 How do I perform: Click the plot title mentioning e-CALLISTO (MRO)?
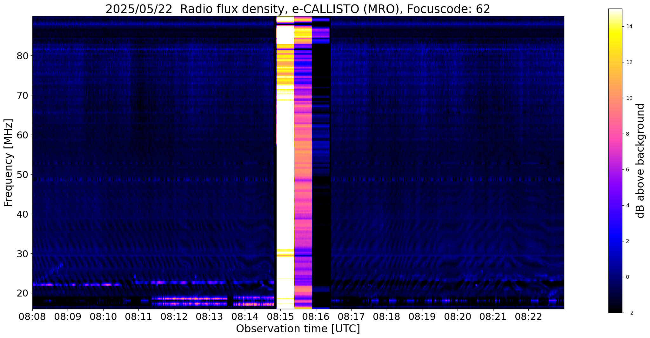pyautogui.click(x=298, y=9)
